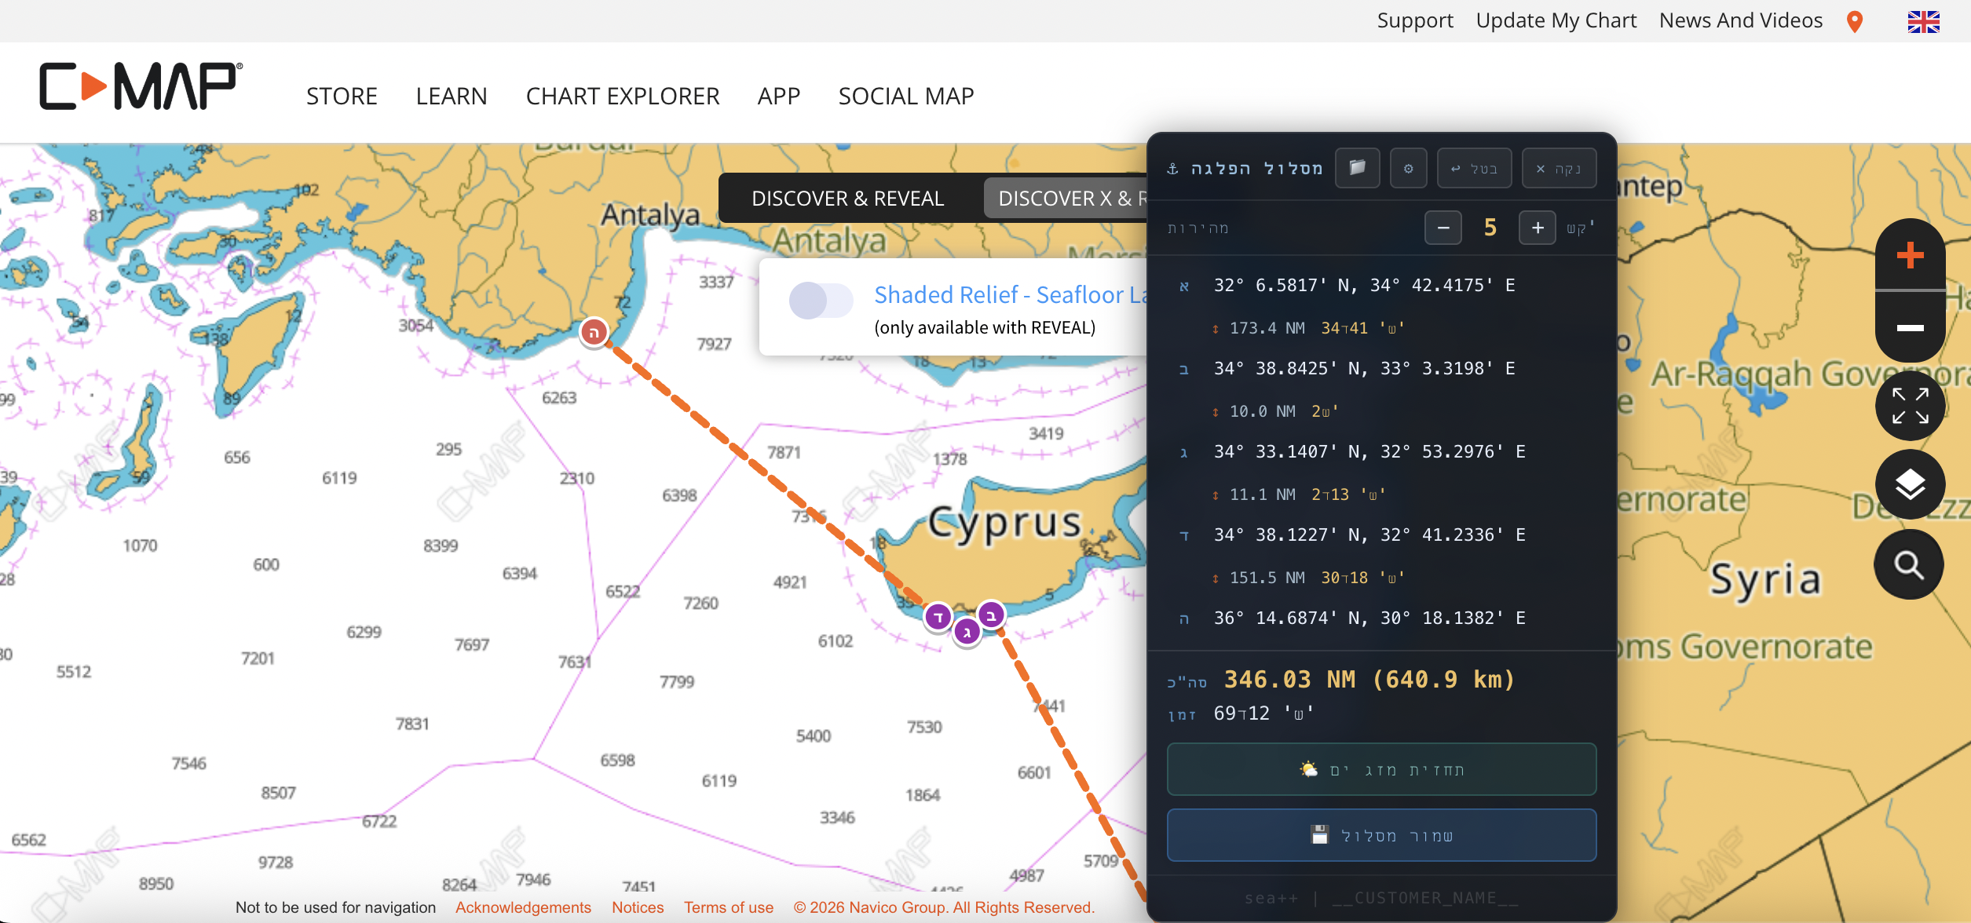Viewport: 1971px width, 923px height.
Task: Click waypoint marker ד off Cyprus
Action: pyautogui.click(x=938, y=617)
